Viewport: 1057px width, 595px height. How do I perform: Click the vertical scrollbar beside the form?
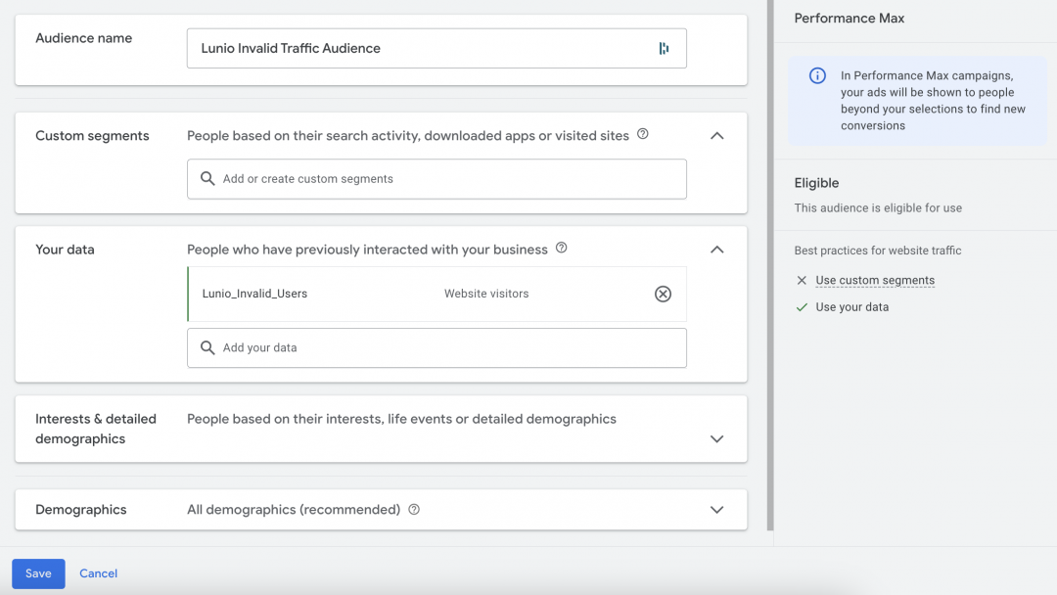tap(769, 264)
